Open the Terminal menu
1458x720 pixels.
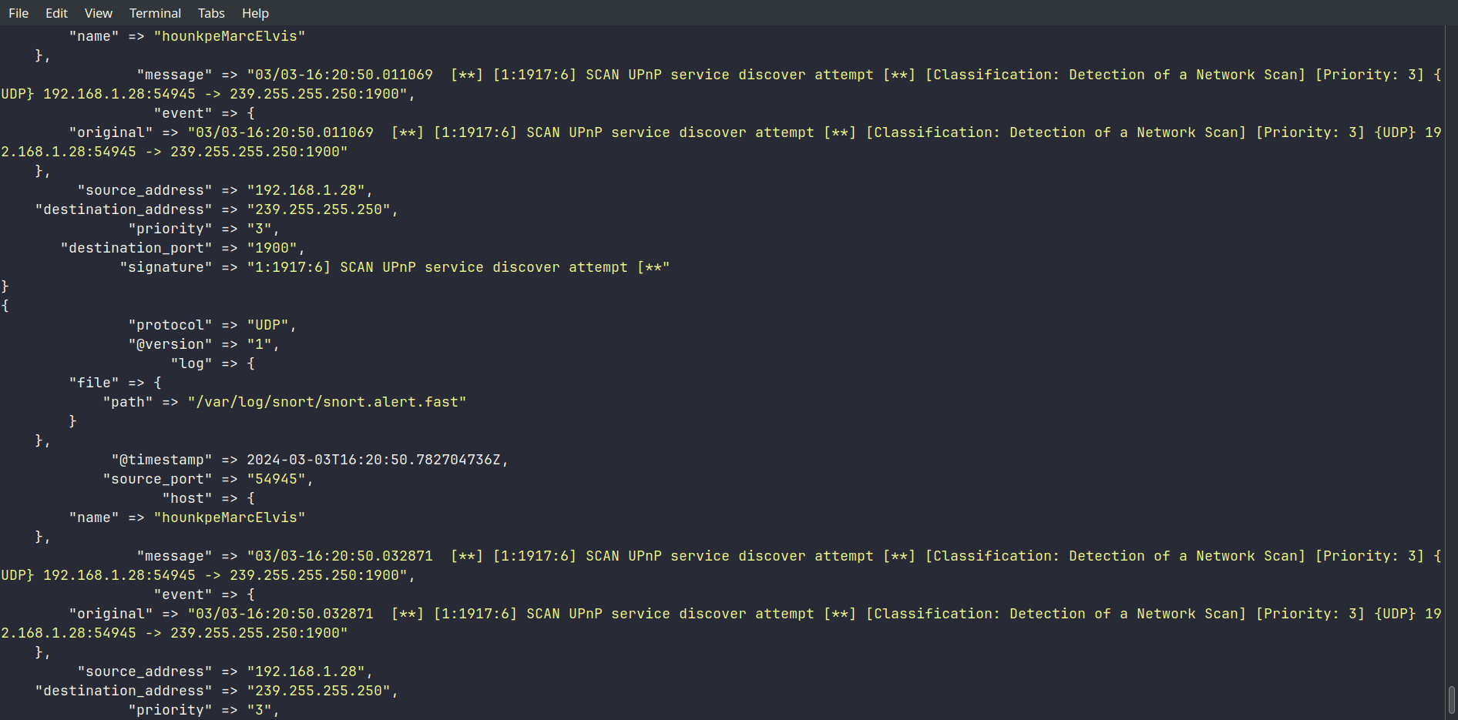pos(155,13)
